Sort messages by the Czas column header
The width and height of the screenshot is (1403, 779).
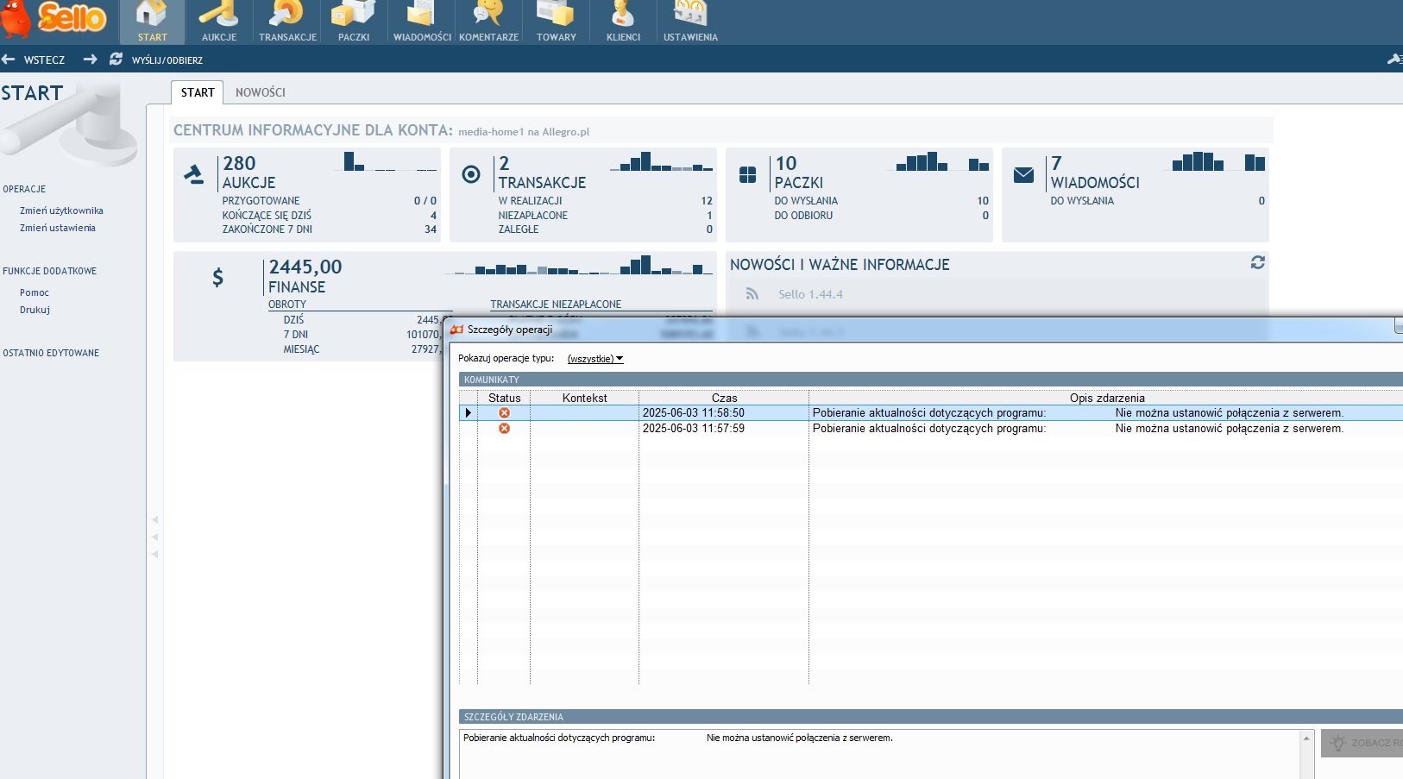pos(724,398)
